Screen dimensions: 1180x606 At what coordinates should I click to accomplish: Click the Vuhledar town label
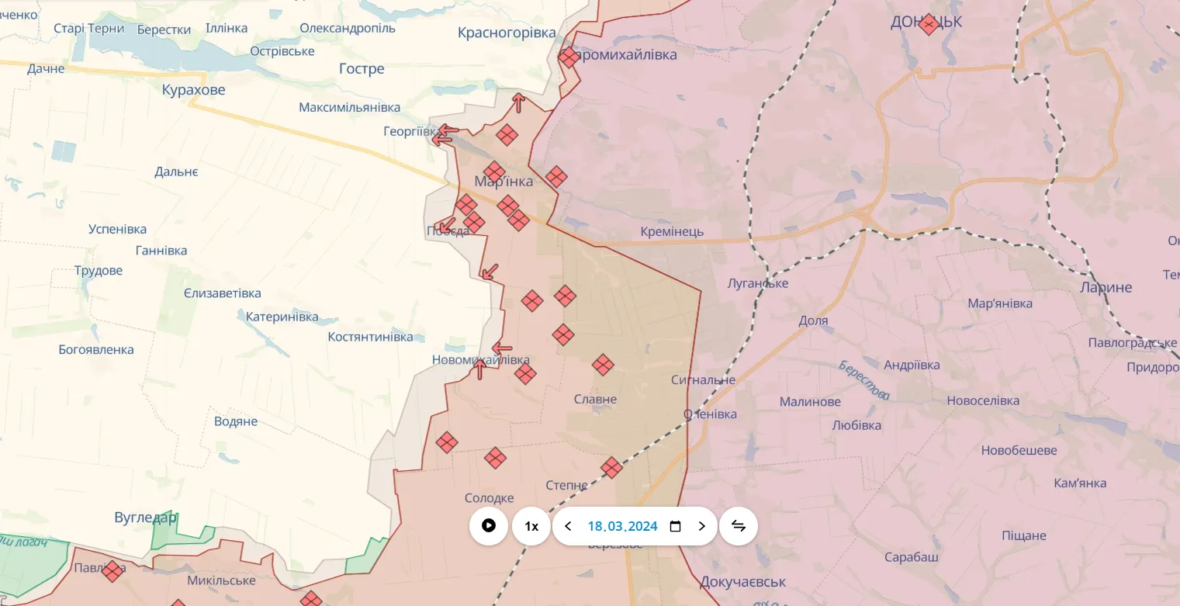[x=146, y=518]
